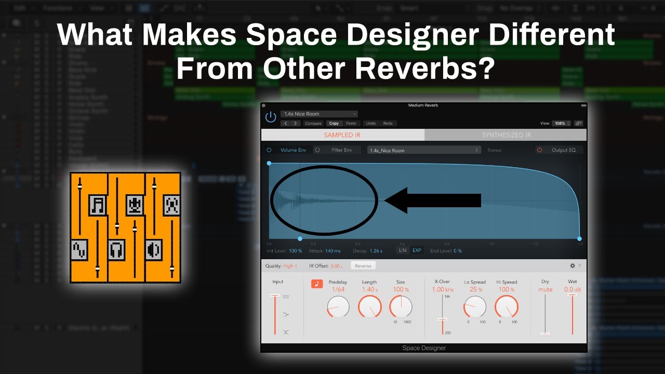Click the Reverse button

pyautogui.click(x=363, y=266)
